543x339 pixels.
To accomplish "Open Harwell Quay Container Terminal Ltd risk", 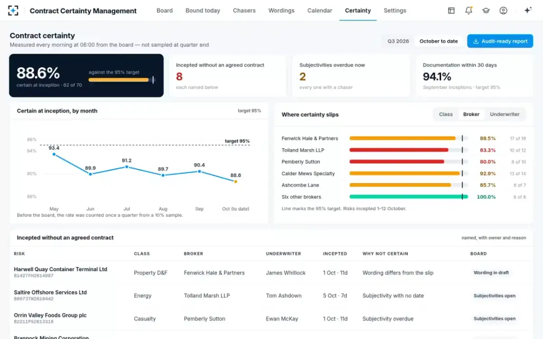I will (61, 269).
